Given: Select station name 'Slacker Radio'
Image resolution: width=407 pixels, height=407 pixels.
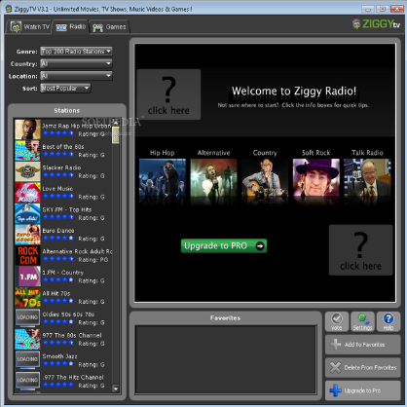Looking at the screenshot, I should point(61,167).
